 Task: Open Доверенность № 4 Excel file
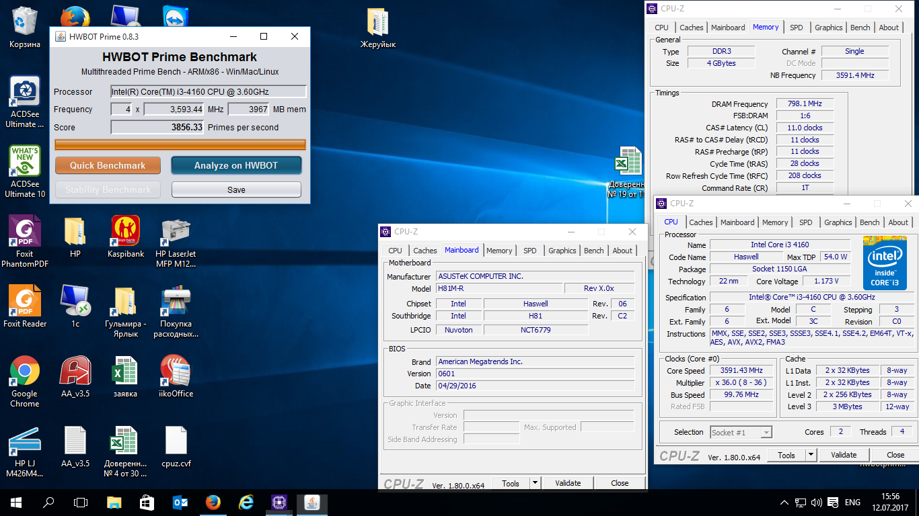point(126,451)
